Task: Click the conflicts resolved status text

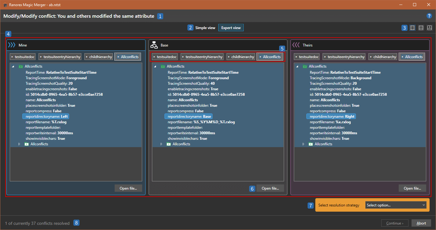Action: 37,223
